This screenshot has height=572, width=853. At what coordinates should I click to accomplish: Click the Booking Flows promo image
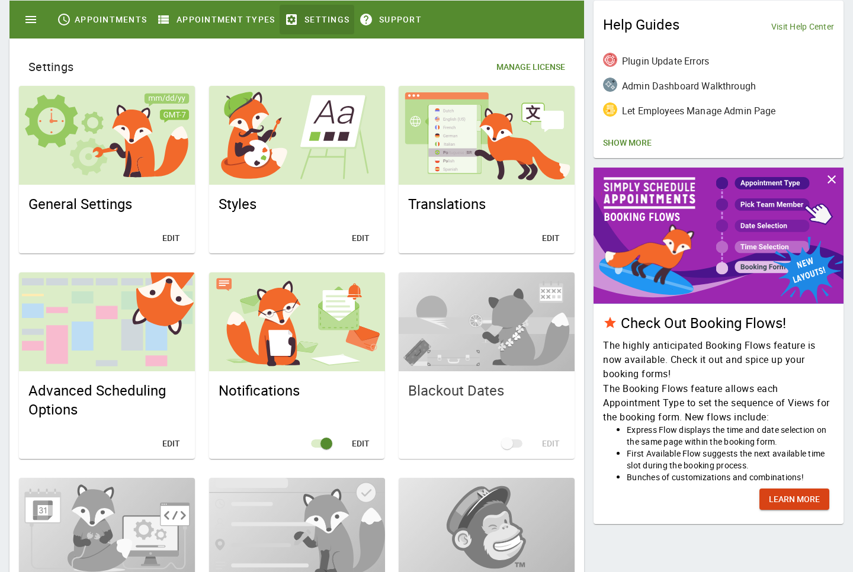point(719,236)
